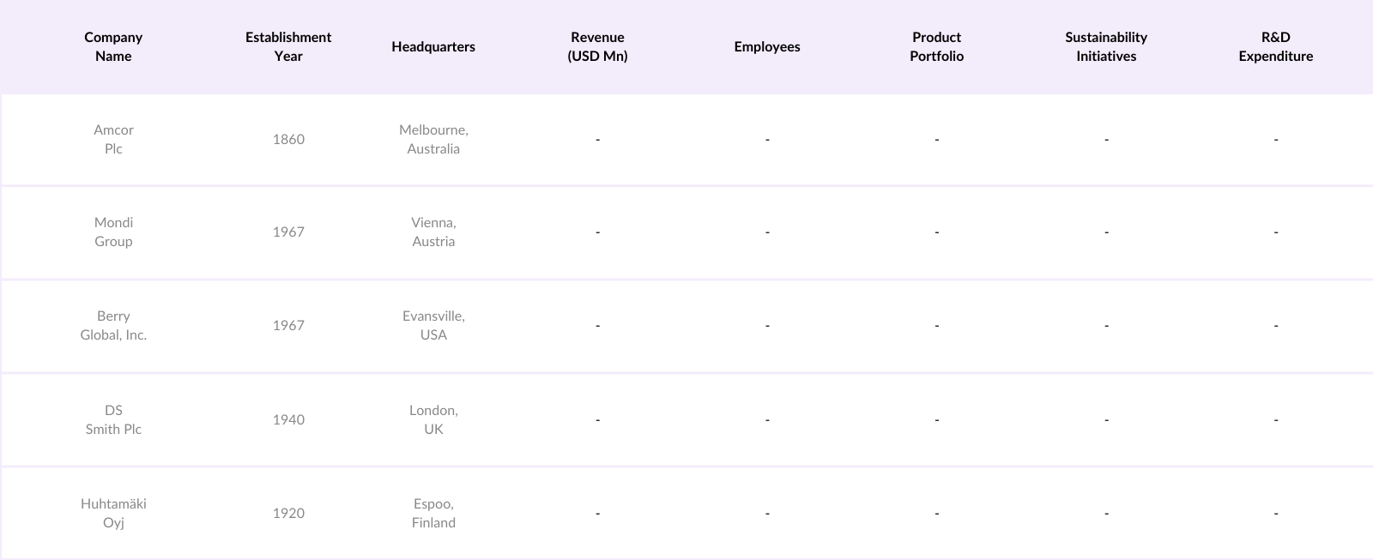
Task: Click the Mondi Group company cell
Action: (x=113, y=232)
